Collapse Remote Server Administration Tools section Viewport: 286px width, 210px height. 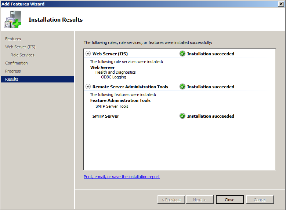click(88, 87)
